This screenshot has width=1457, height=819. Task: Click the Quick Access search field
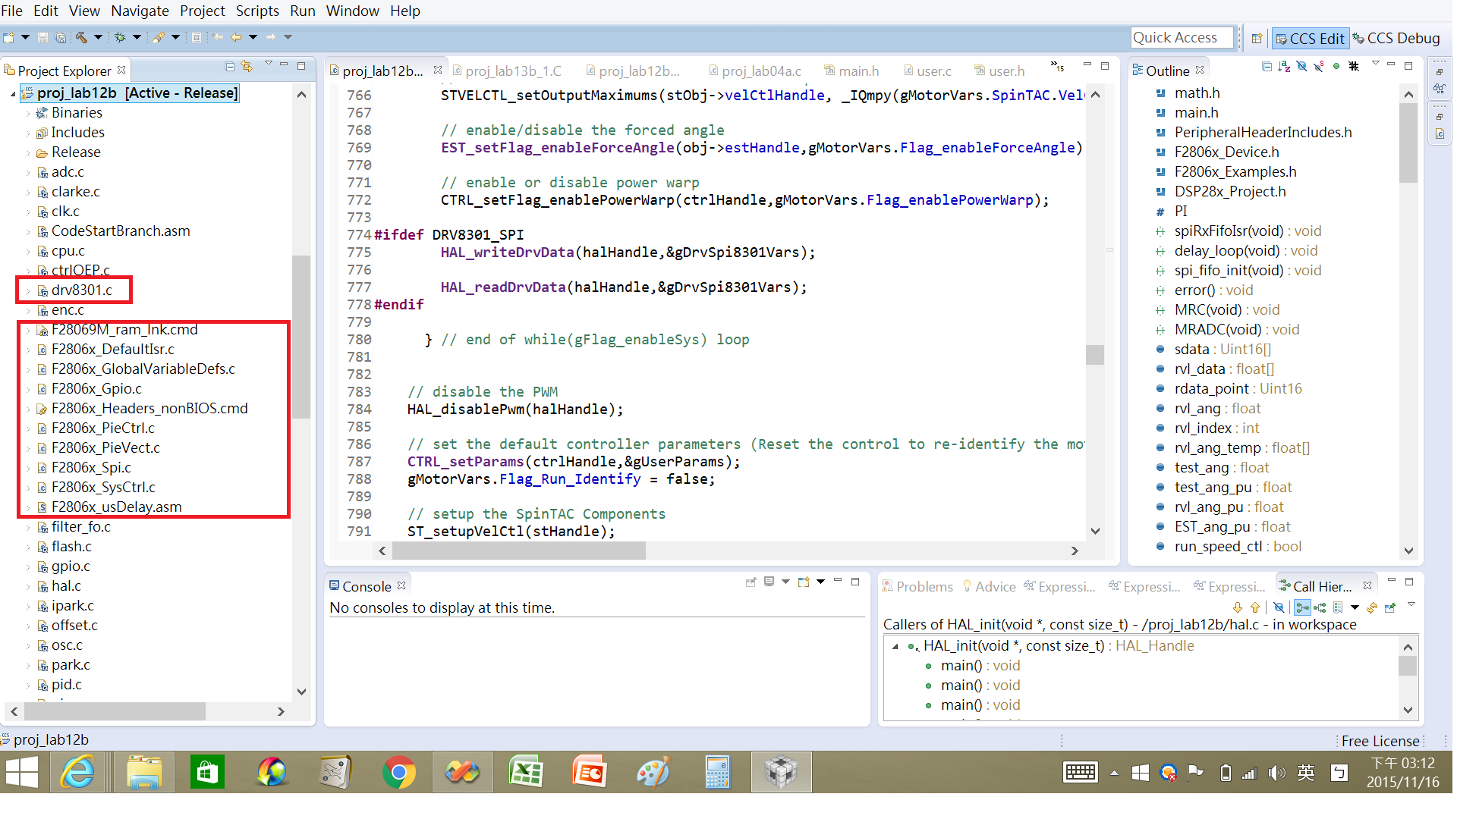point(1182,38)
